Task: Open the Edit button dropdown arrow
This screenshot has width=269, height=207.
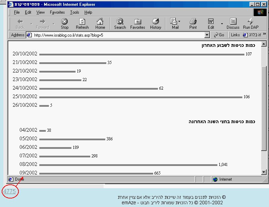Action: click(x=221, y=24)
